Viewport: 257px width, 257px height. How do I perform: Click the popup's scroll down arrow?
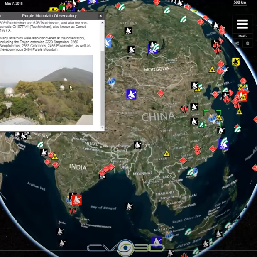click(x=103, y=127)
